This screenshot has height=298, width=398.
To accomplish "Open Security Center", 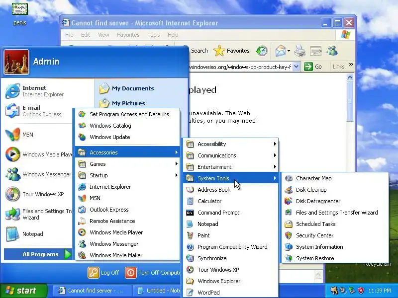I will tap(335, 235).
